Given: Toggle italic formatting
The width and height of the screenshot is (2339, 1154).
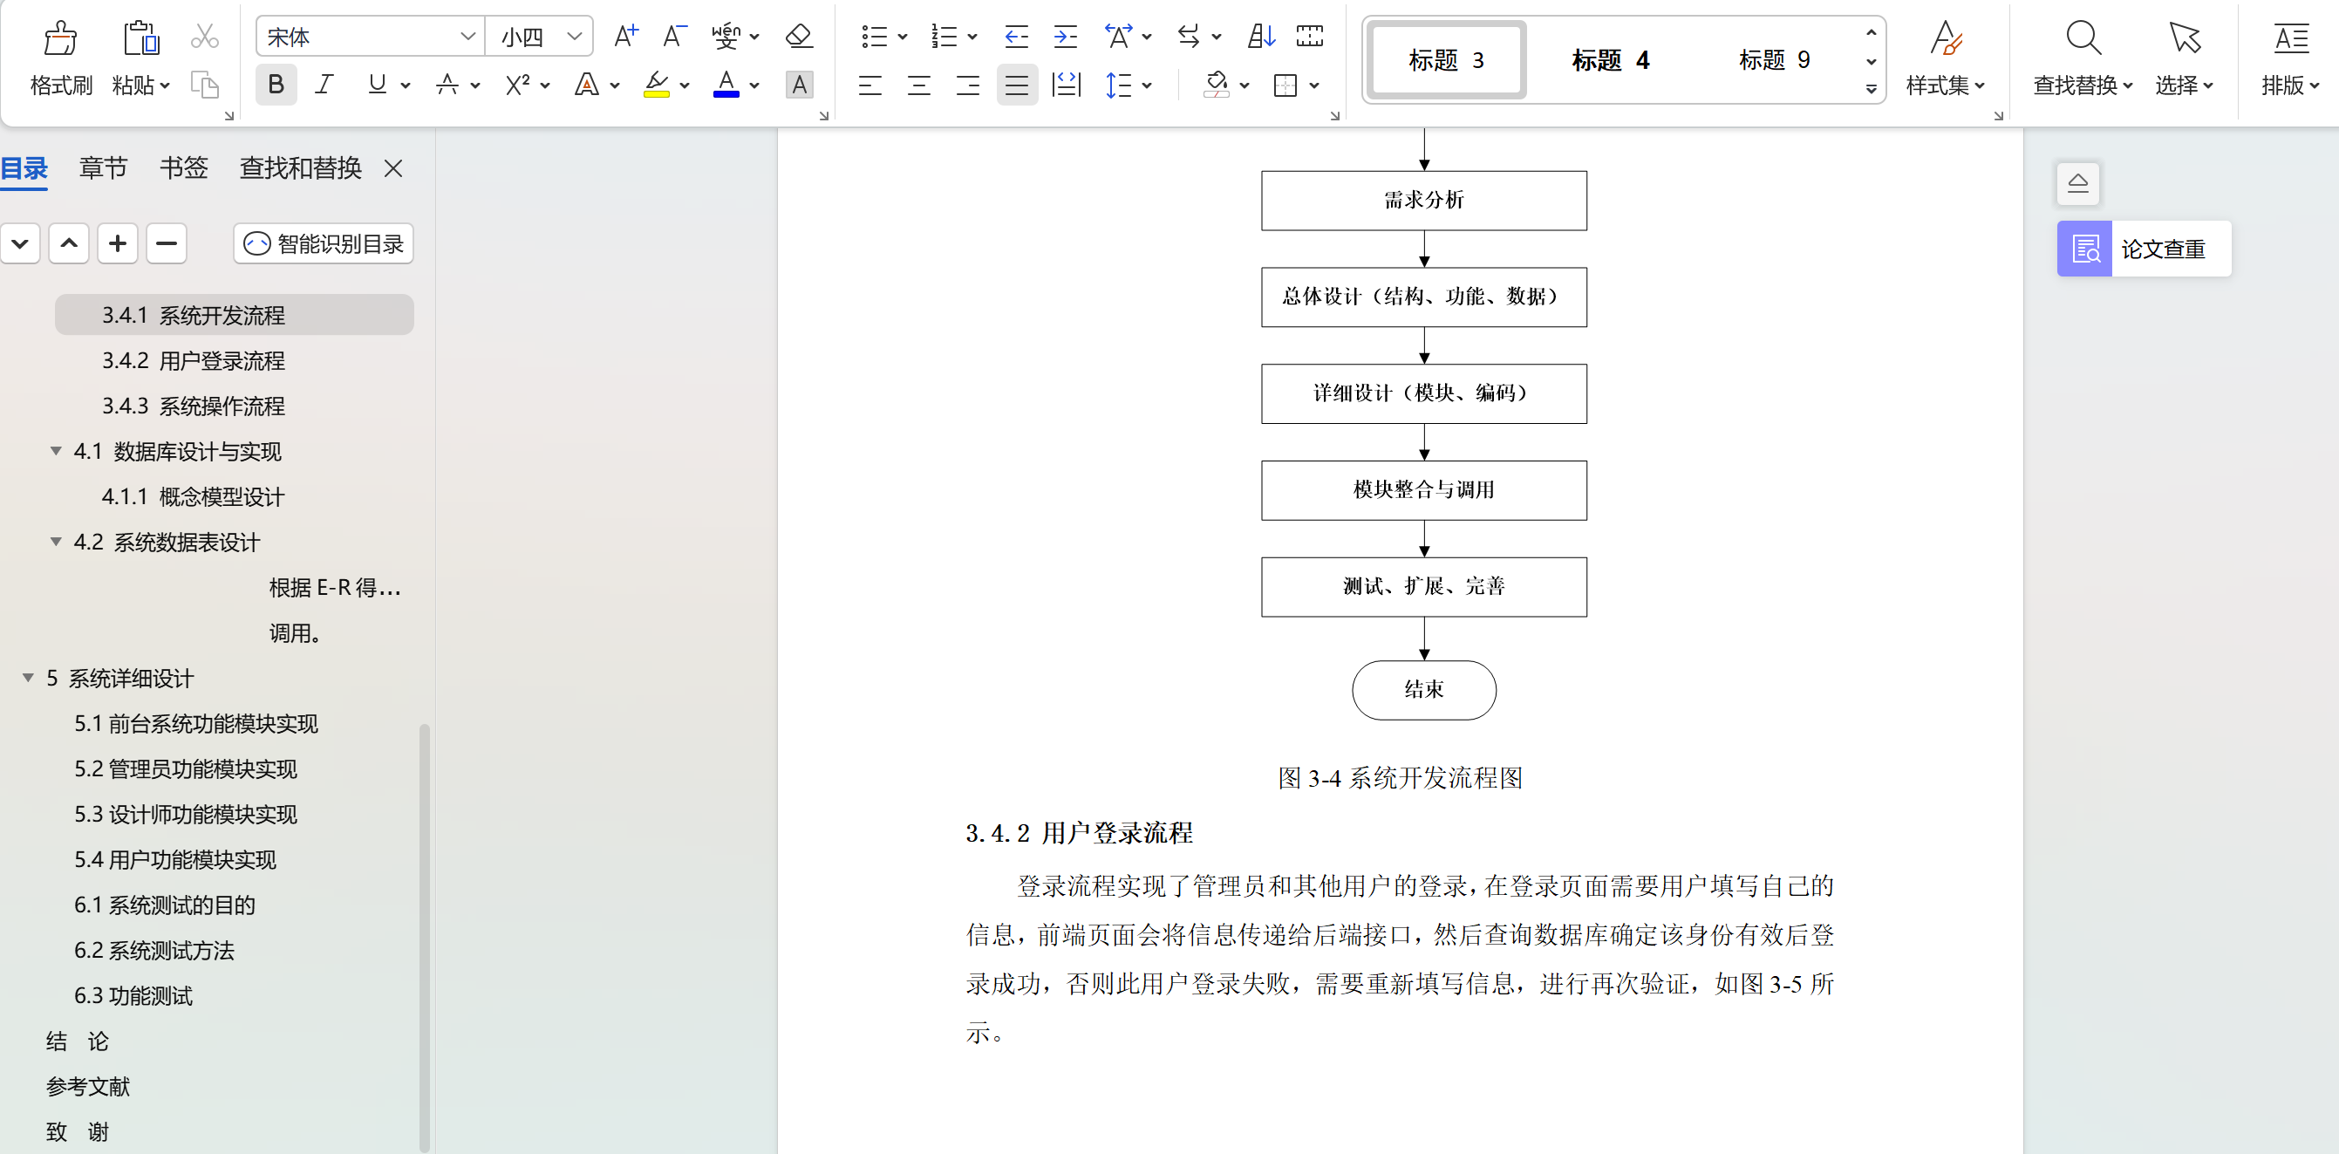Looking at the screenshot, I should (x=324, y=85).
